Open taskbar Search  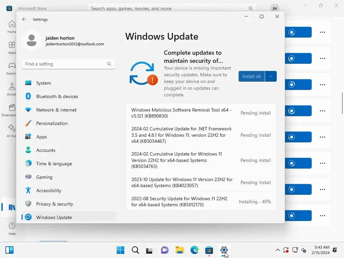coord(135,250)
